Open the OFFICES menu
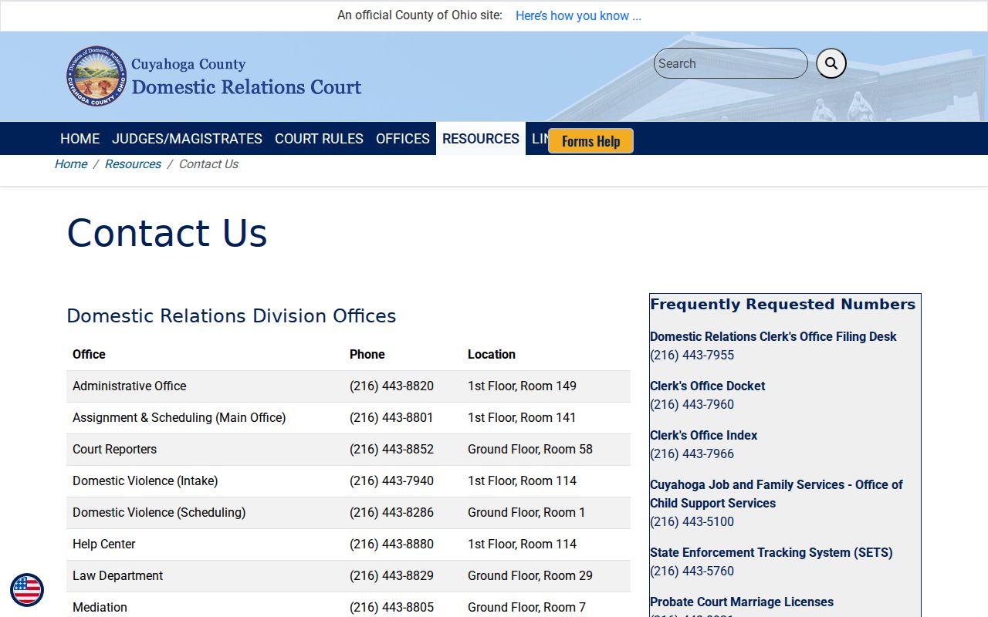 [x=402, y=139]
